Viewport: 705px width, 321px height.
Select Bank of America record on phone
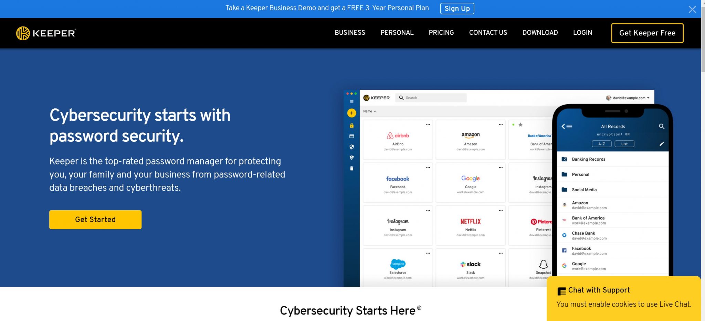[x=613, y=220]
